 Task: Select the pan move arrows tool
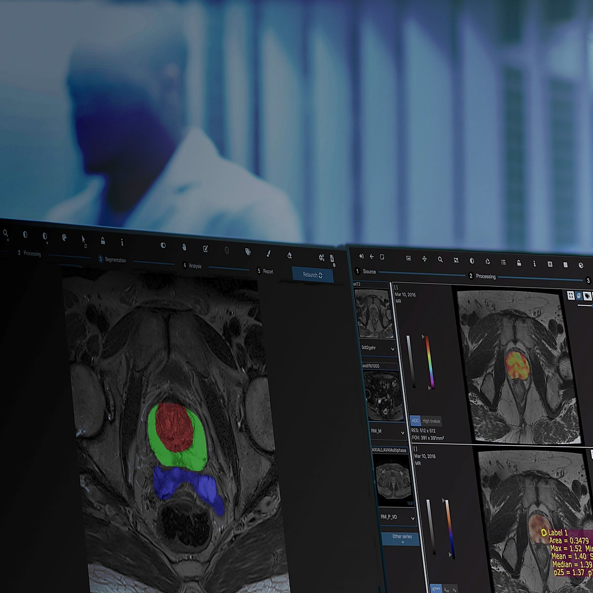coord(424,259)
